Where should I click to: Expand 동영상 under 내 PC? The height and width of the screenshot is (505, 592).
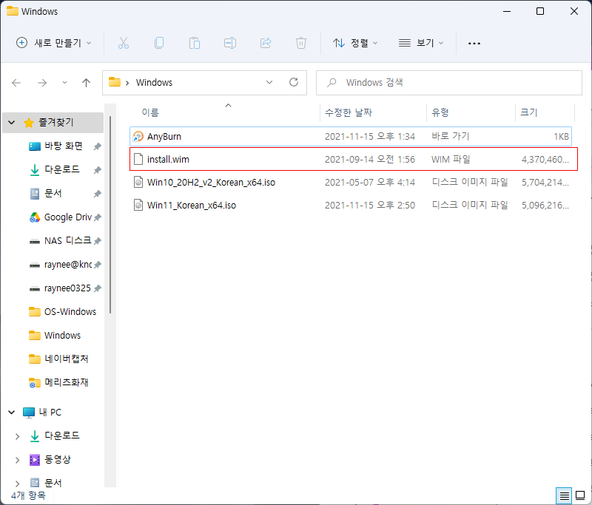pos(17,460)
